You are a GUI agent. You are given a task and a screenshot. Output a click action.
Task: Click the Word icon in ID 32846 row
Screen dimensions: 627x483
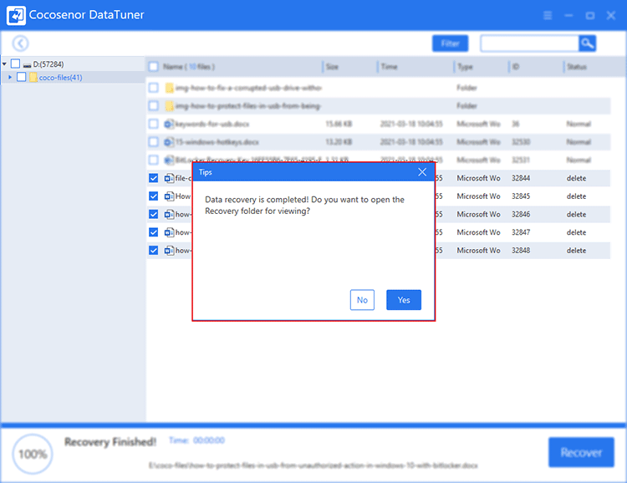tap(169, 214)
